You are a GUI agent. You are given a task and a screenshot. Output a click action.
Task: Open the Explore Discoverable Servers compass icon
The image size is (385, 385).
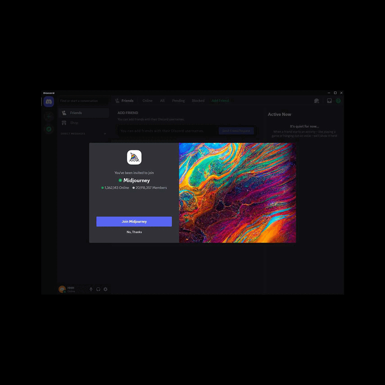click(x=49, y=129)
